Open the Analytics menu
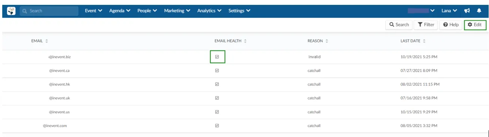 [x=209, y=11]
